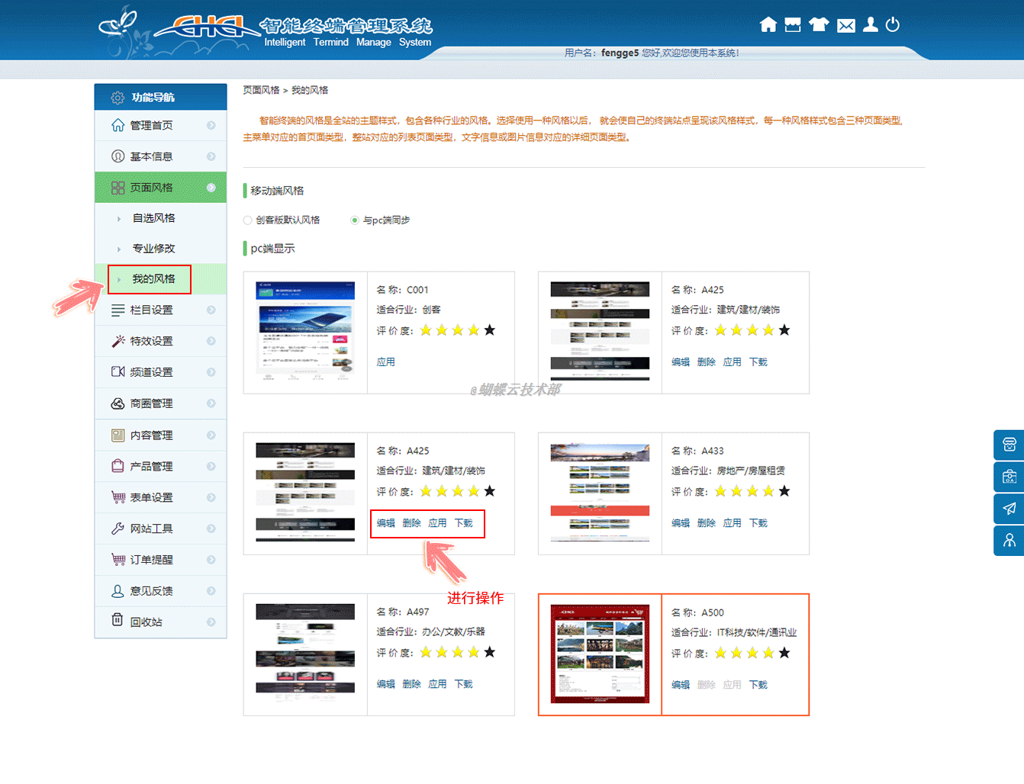Click 页面风格 in the breadcrumb
The image size is (1024, 784).
(261, 90)
